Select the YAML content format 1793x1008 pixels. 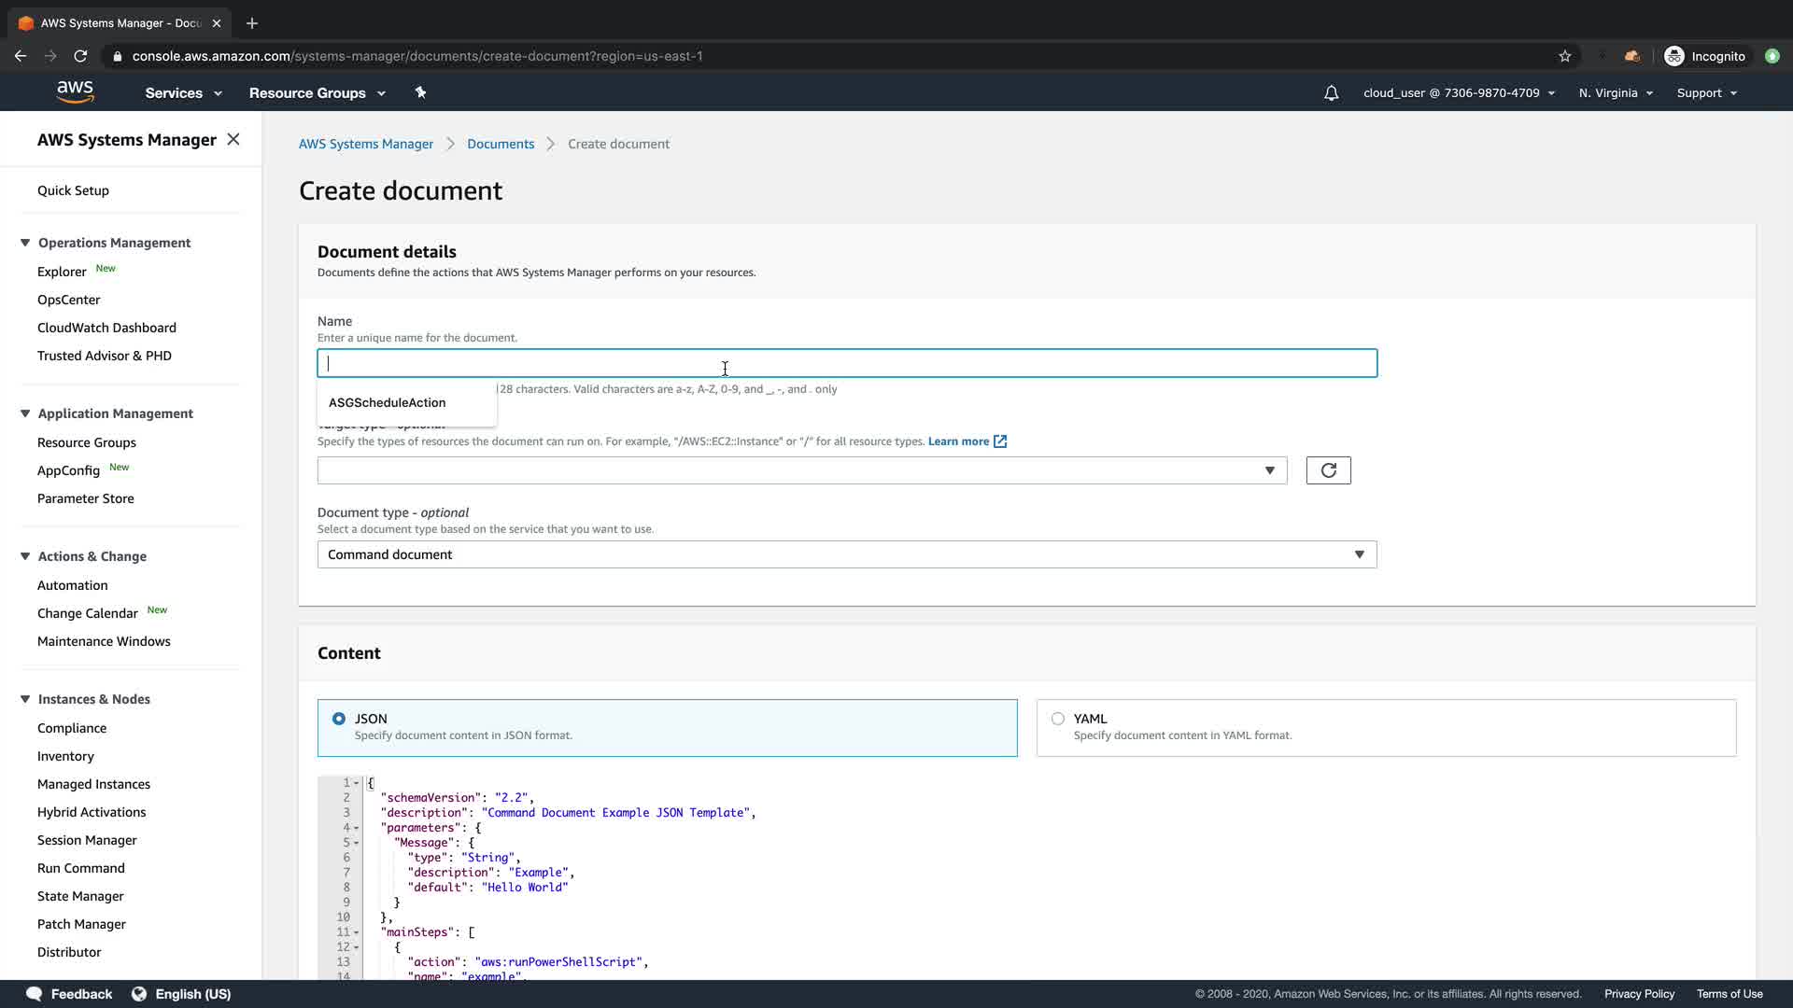click(1058, 719)
